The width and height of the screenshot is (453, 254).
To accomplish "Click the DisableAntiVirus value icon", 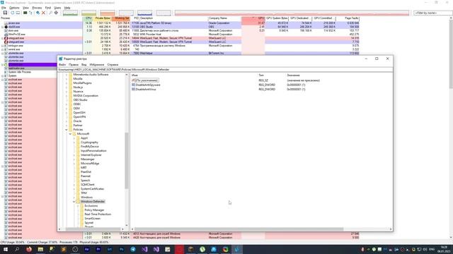I will pos(133,90).
